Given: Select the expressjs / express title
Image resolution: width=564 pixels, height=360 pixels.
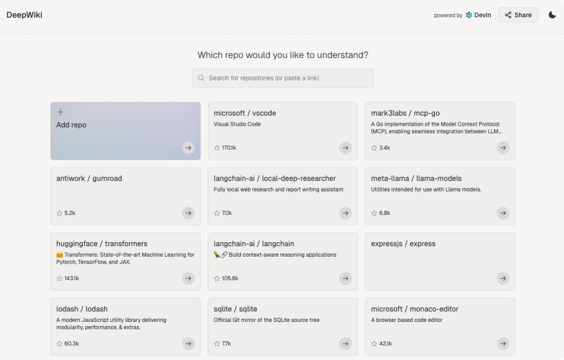Looking at the screenshot, I should (x=403, y=244).
